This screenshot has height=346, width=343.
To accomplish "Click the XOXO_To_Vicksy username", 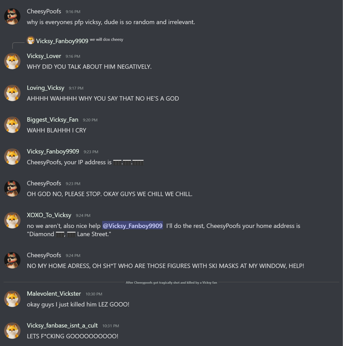I will 49,215.
